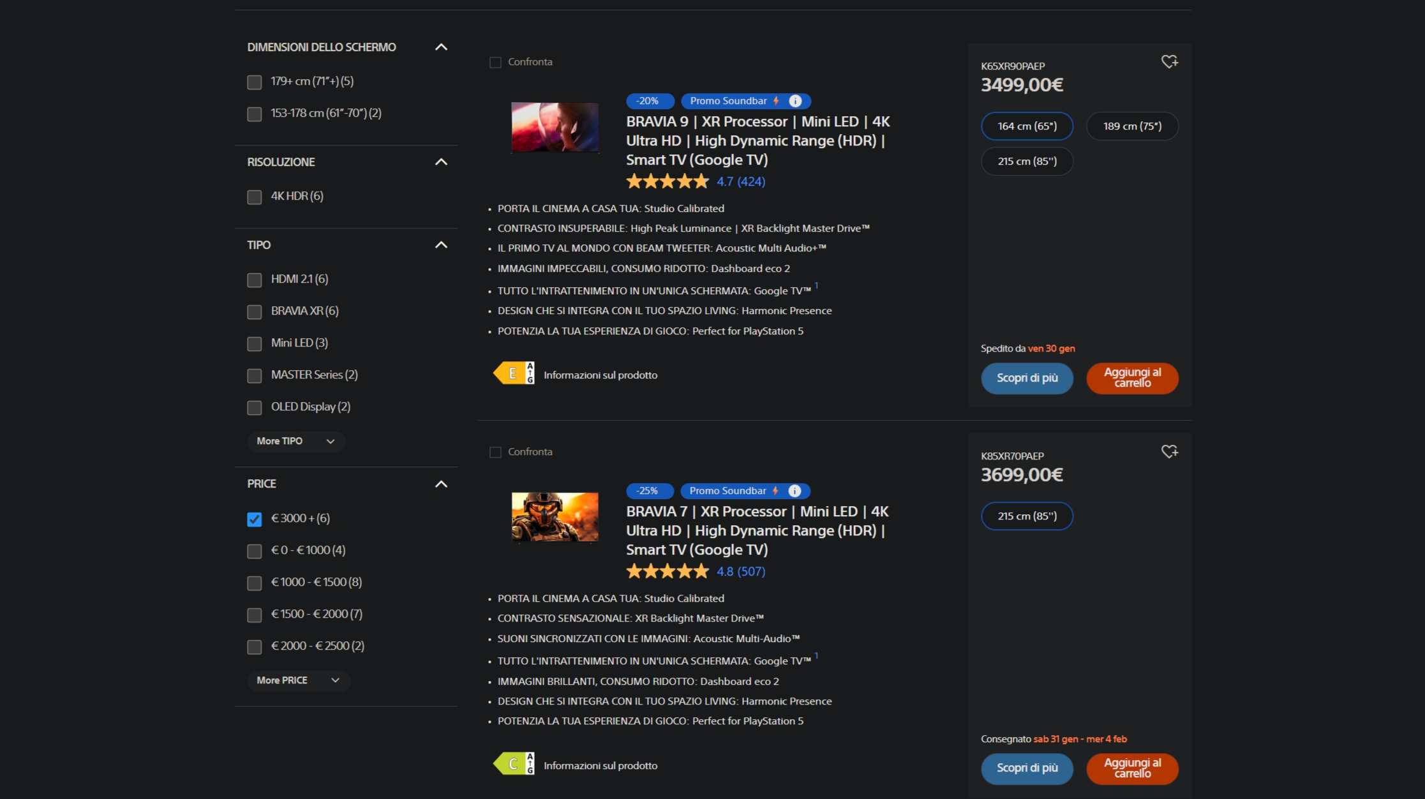Open Informazioni sul prodotto for BRAVIA 9
The height and width of the screenshot is (799, 1425).
600,375
